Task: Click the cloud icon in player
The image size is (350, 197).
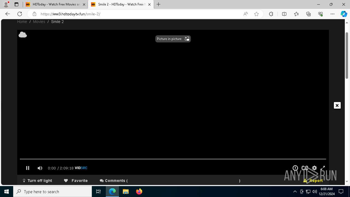Action: click(23, 35)
